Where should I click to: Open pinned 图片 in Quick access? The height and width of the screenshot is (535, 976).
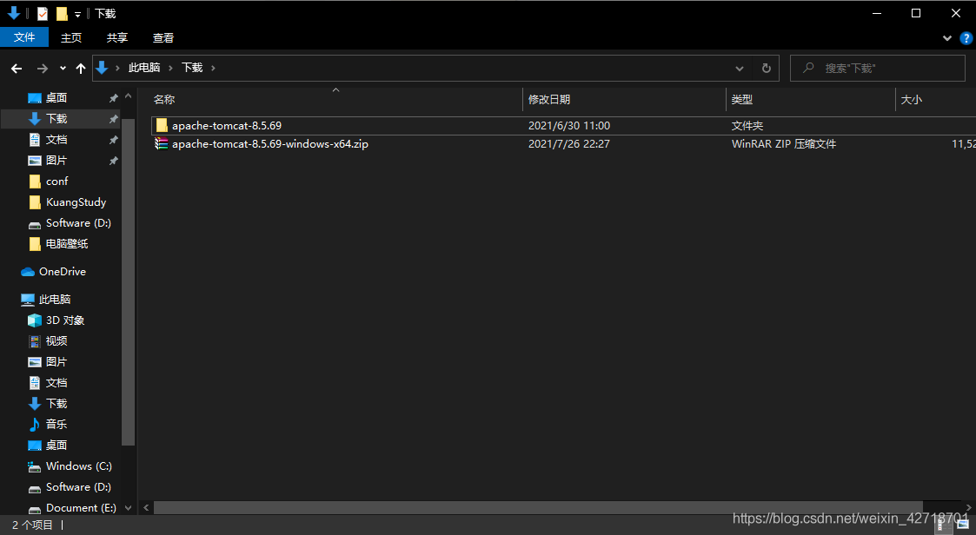(56, 160)
